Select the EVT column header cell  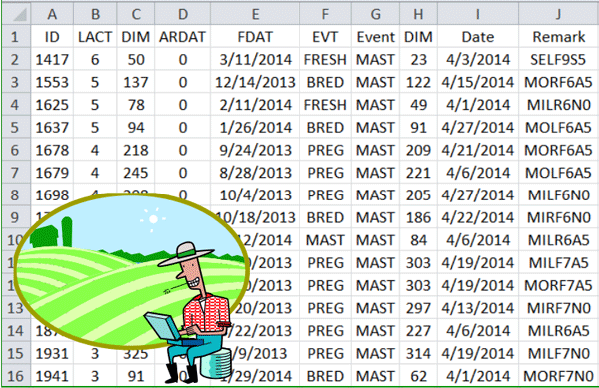point(325,37)
